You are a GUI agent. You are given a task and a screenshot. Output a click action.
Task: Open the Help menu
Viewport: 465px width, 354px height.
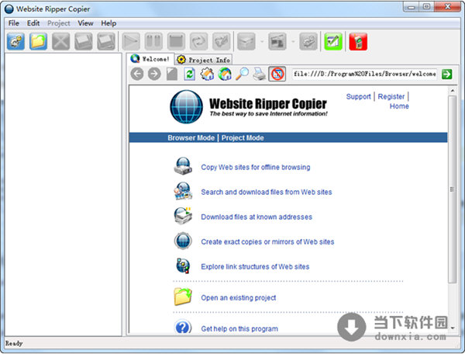coord(108,23)
